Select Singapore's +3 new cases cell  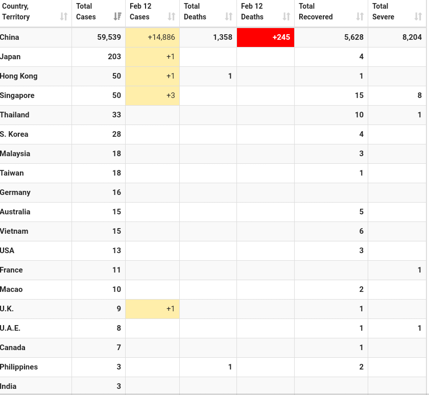(x=153, y=95)
